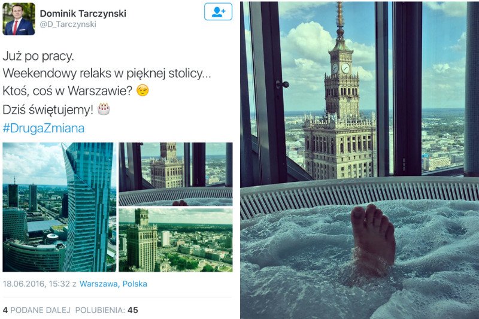Open the Warszawa, Polska location link
This screenshot has width=479, height=319.
[x=113, y=284]
